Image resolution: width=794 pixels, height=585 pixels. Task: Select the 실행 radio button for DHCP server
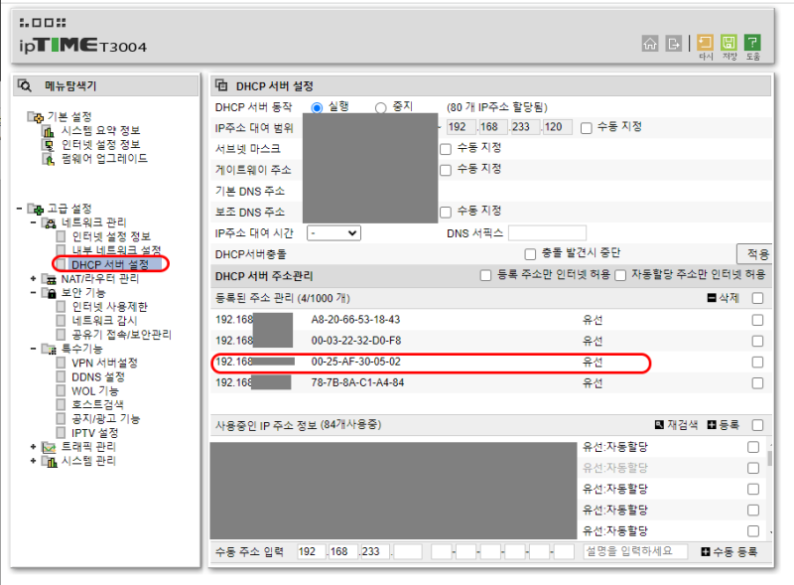pyautogui.click(x=318, y=105)
